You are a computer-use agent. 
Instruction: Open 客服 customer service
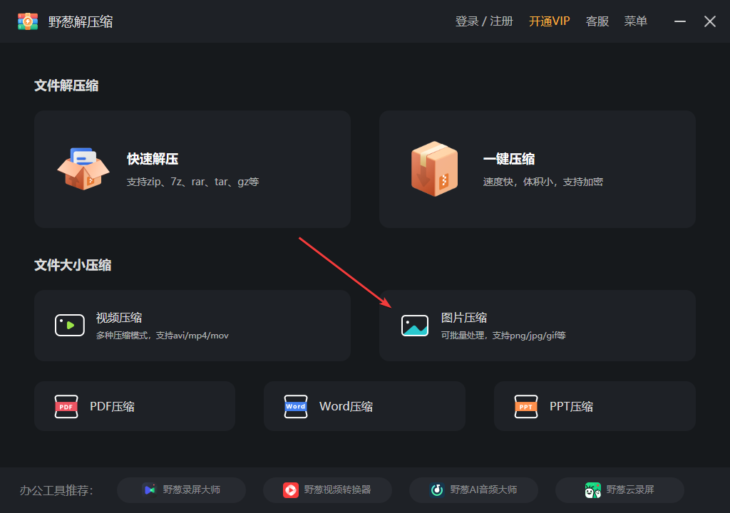[x=597, y=21]
